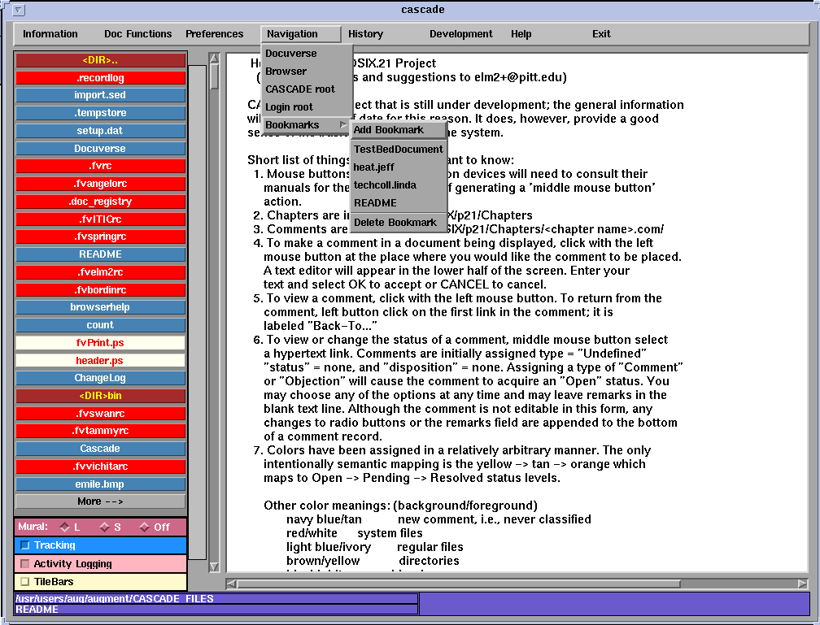820x625 pixels.
Task: Open the History menu
Action: click(x=365, y=34)
